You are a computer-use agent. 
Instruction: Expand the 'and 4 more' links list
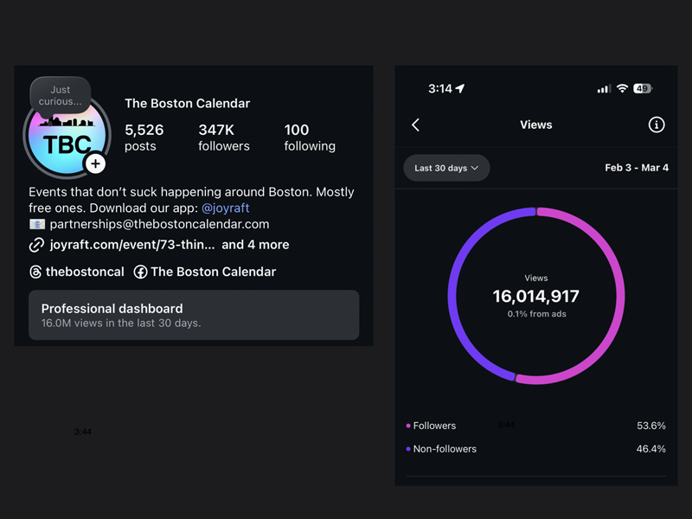click(255, 245)
